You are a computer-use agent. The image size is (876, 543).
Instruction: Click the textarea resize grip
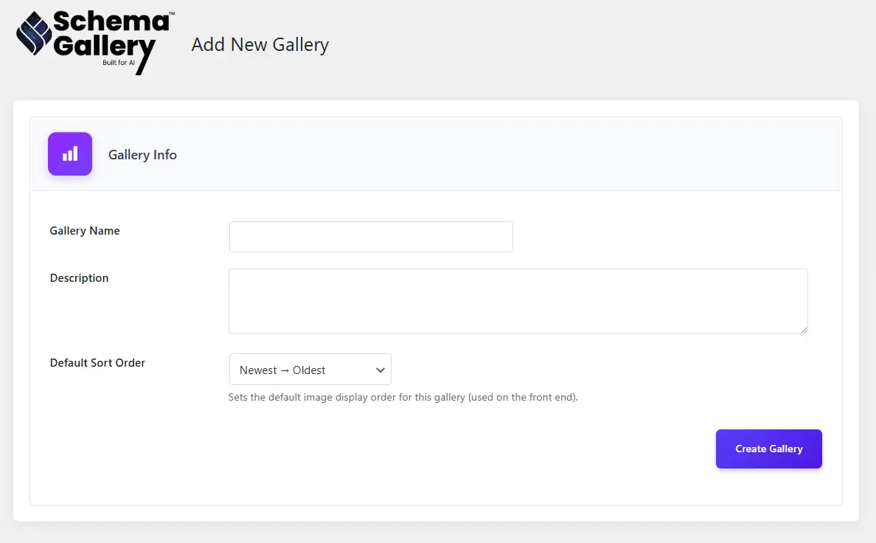[804, 331]
